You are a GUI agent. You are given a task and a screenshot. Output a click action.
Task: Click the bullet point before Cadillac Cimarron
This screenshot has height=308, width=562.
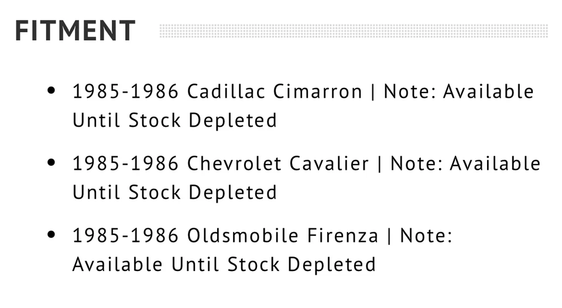coord(52,91)
